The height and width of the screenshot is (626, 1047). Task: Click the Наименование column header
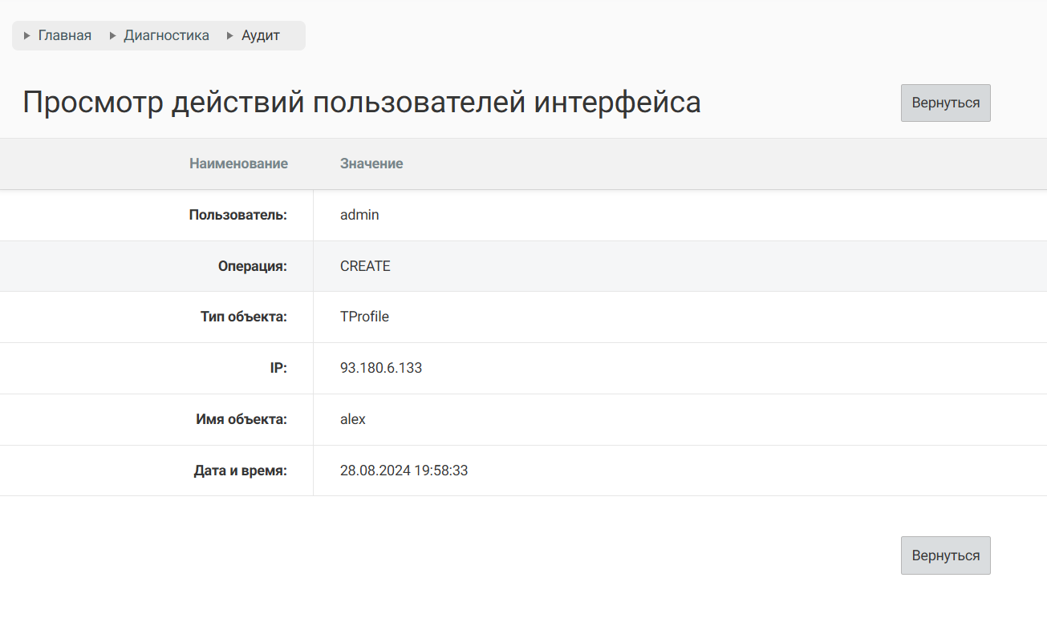coord(238,164)
